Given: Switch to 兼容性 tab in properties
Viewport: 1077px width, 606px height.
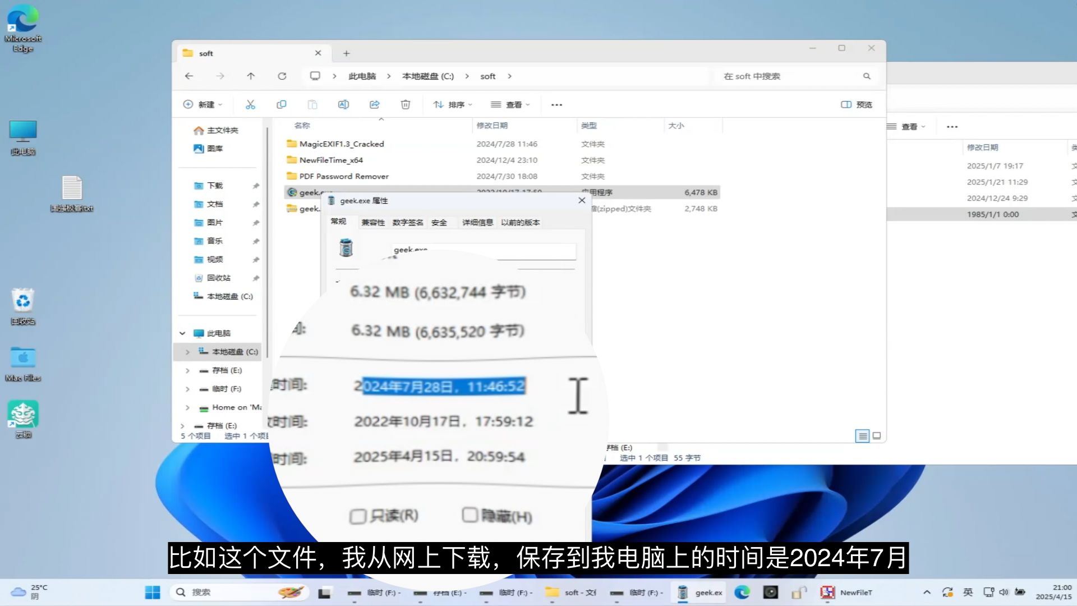Looking at the screenshot, I should tap(373, 223).
